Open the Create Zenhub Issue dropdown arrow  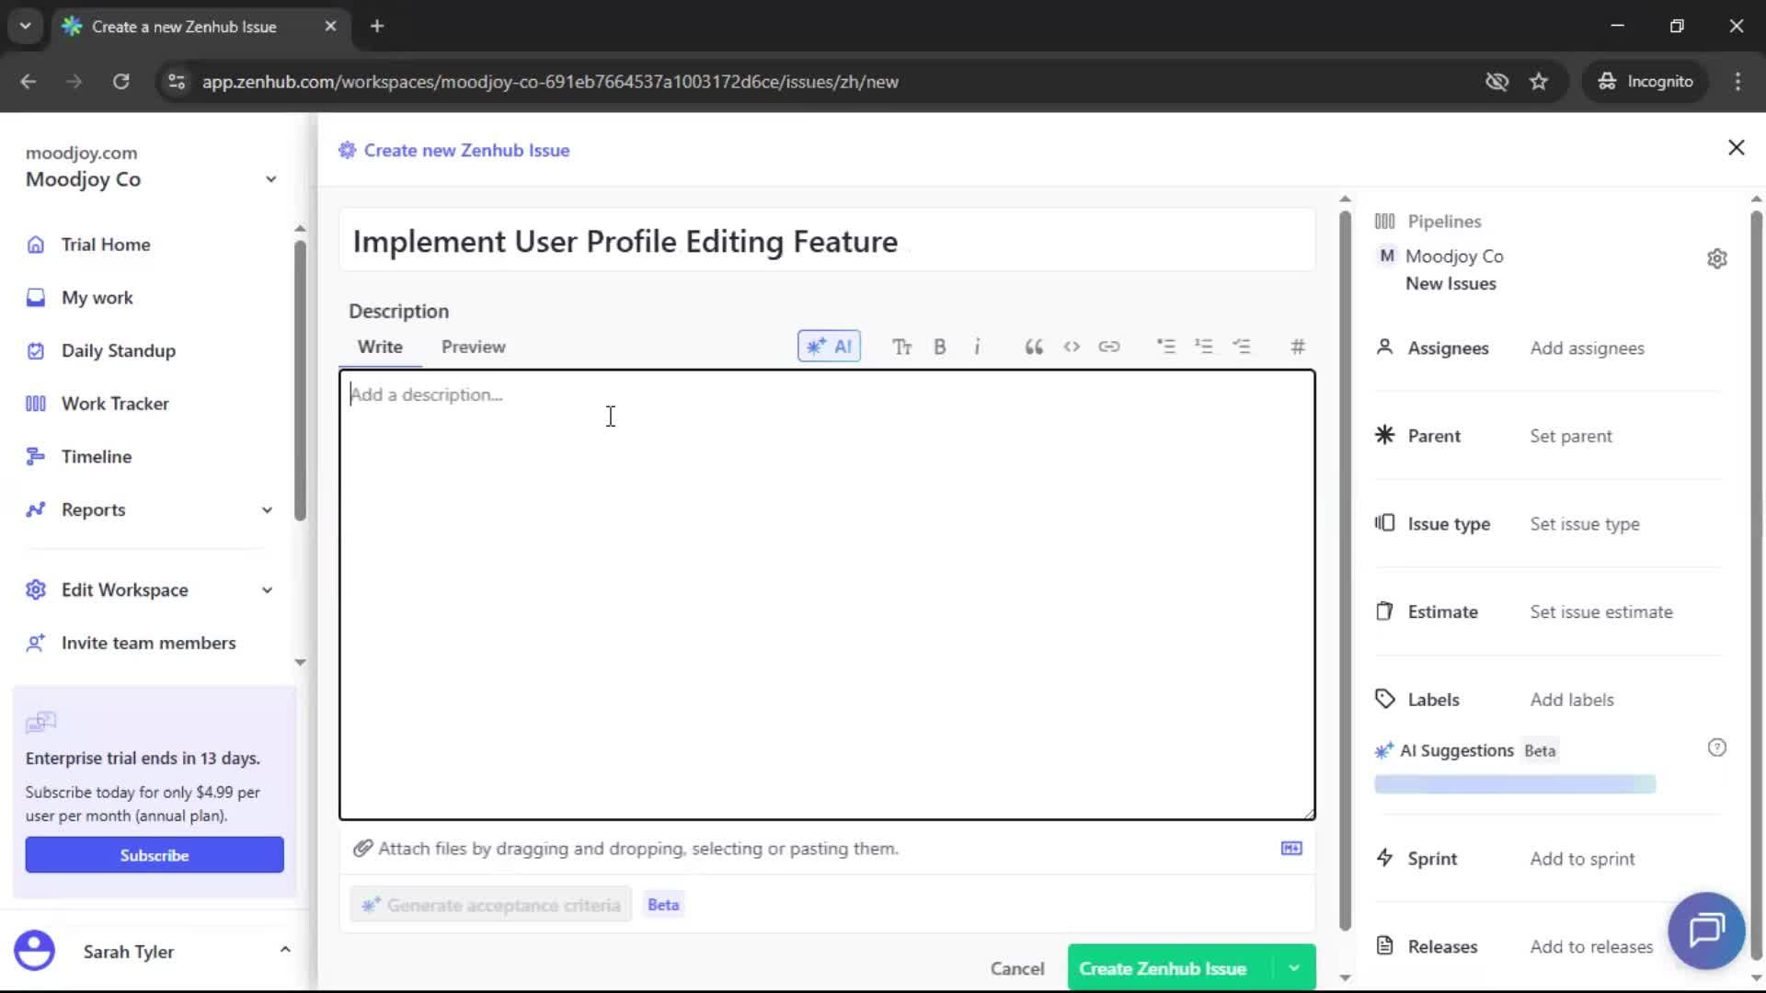coord(1293,967)
